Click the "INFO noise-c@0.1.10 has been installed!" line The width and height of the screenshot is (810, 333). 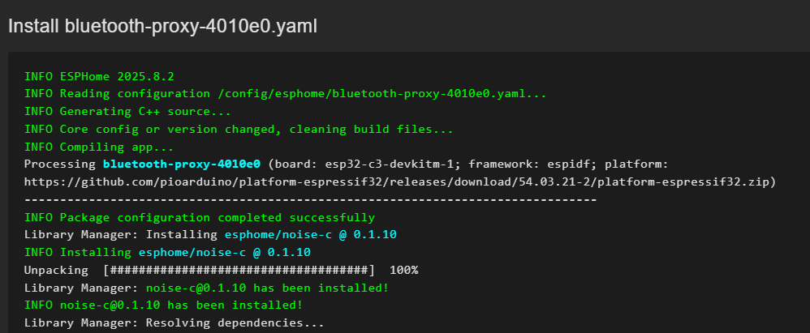point(163,305)
